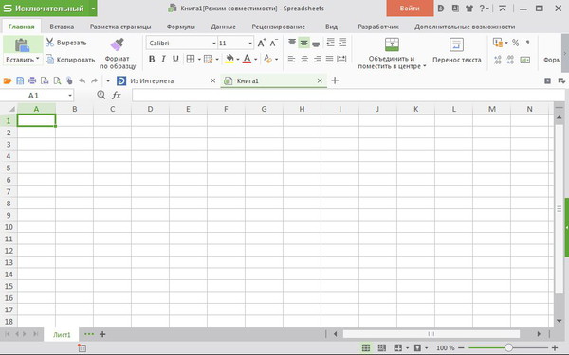Click the insert function fx icon
Screen dimensions: 569x355
coord(116,96)
